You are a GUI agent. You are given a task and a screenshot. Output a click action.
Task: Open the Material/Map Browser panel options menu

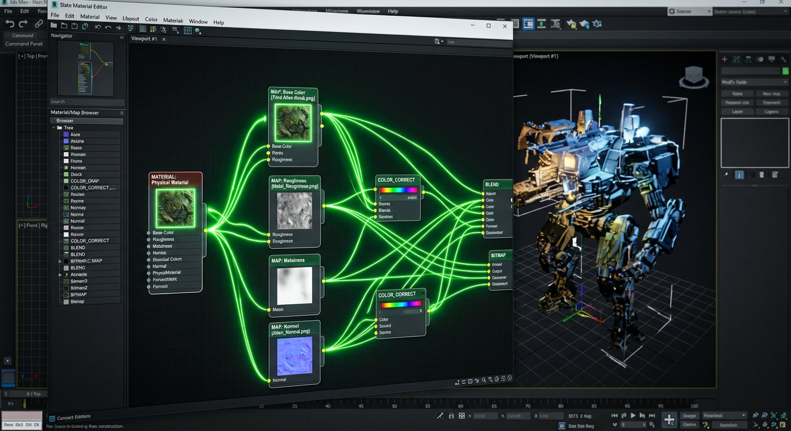pos(122,113)
